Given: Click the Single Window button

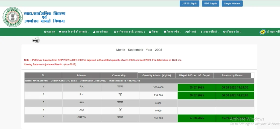Looking at the screenshot, I should coord(232,4).
